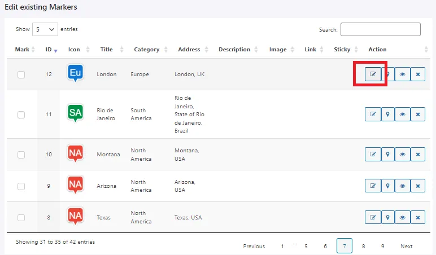436x255 pixels.
Task: Sort table by Address column
Action: pos(193,50)
